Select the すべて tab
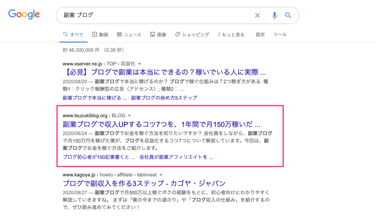Screen dimensions: 376x220 pyautogui.click(x=73, y=35)
